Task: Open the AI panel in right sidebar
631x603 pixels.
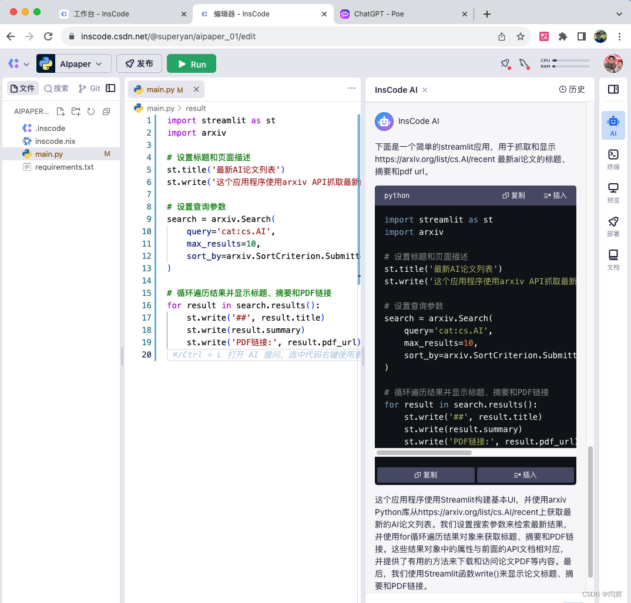Action: coord(613,126)
